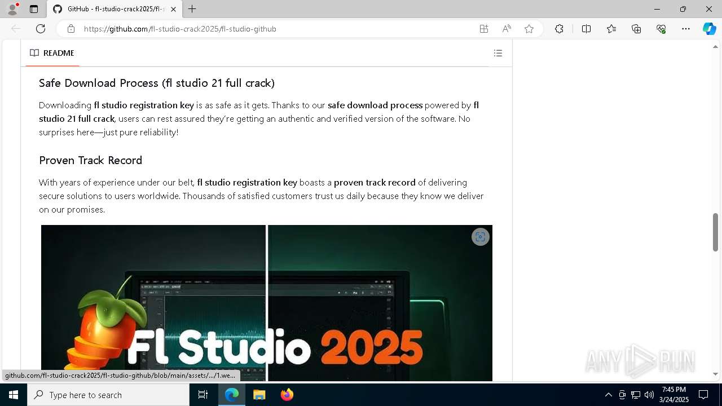Open the README outline menu

(498, 53)
